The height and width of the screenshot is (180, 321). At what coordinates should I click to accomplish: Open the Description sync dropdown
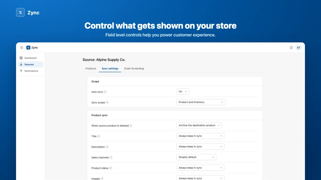pyautogui.click(x=200, y=146)
